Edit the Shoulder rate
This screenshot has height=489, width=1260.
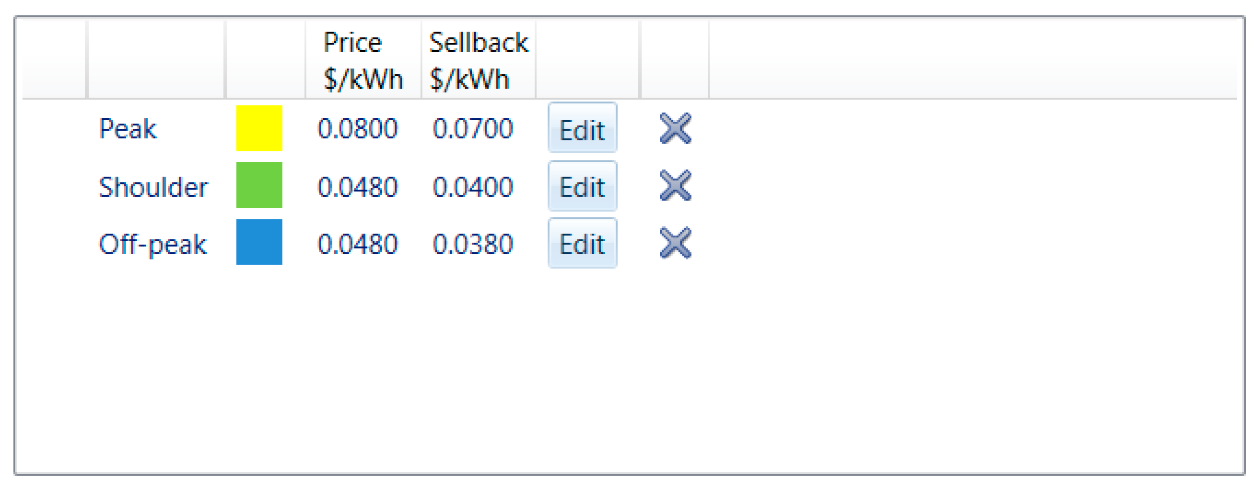(582, 185)
